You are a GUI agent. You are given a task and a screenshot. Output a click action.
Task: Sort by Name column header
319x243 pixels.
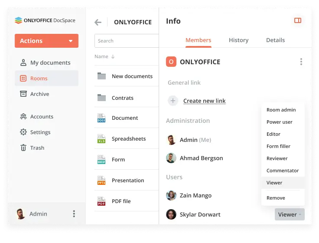104,56
